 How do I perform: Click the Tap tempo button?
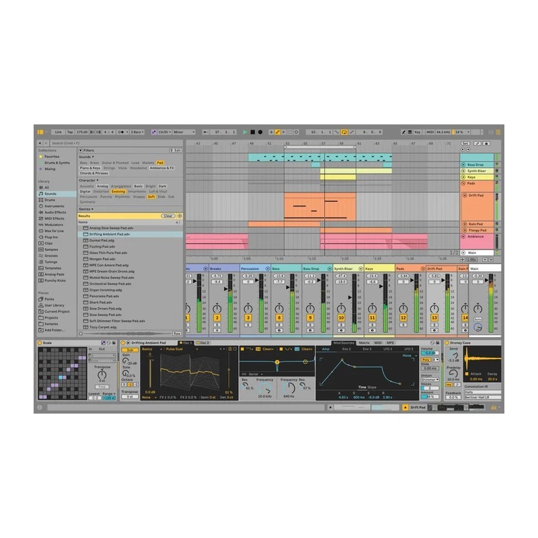(x=70, y=132)
